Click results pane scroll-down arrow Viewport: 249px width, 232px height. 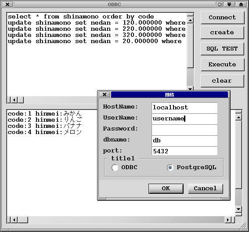[x=238, y=209]
